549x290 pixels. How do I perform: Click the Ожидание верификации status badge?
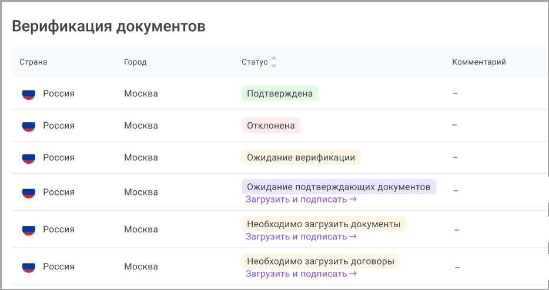coord(301,157)
